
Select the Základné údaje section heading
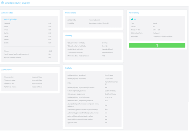coord(7,13)
